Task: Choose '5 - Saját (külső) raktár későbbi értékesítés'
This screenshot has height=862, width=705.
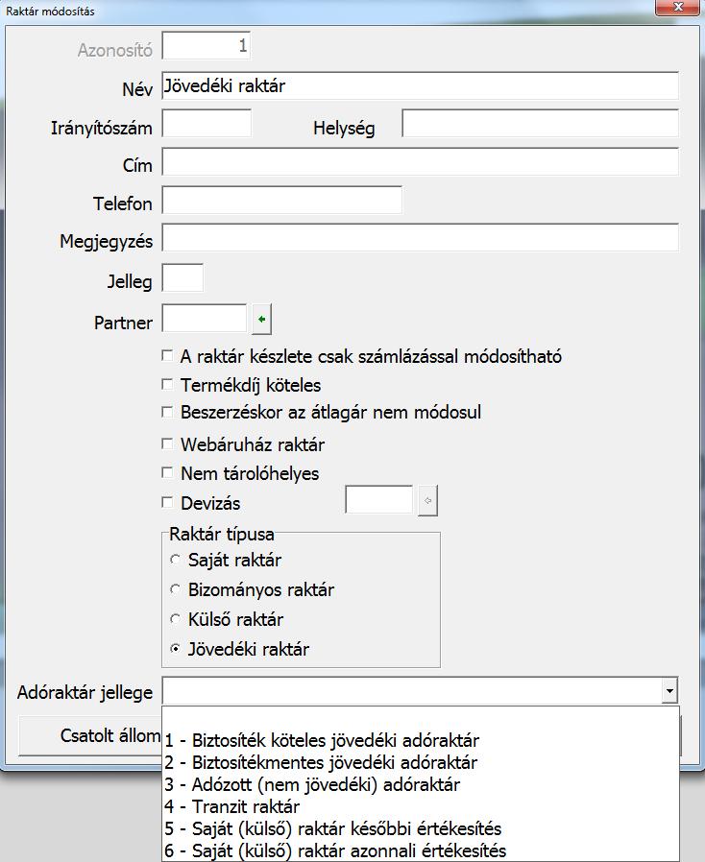Action: click(421, 828)
